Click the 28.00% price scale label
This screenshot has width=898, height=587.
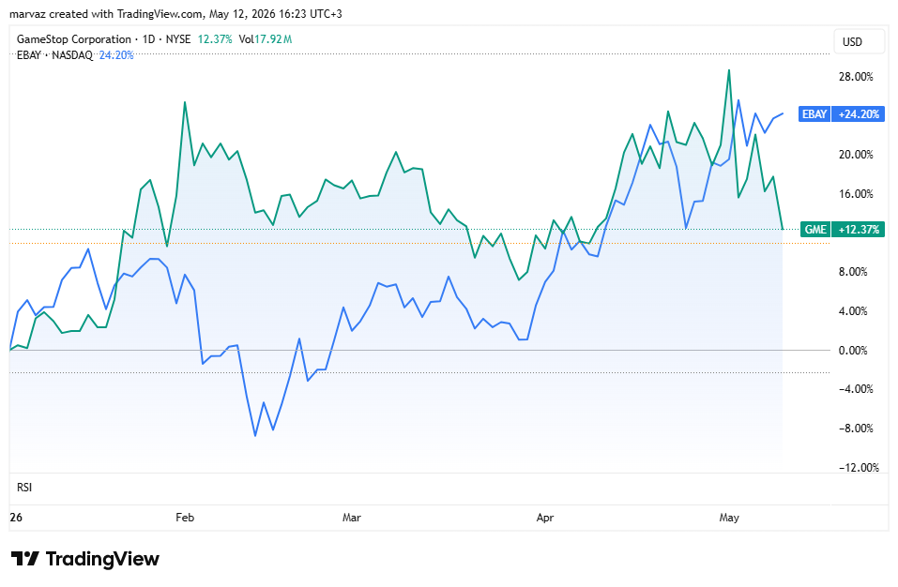click(x=856, y=77)
